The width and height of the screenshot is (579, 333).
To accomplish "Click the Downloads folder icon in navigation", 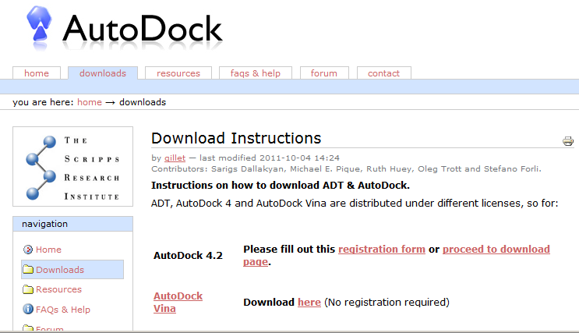I will pos(28,270).
